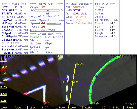Toggle the TLeft signal off indicator
Screen dimensions: 137x109
click(112, 30)
